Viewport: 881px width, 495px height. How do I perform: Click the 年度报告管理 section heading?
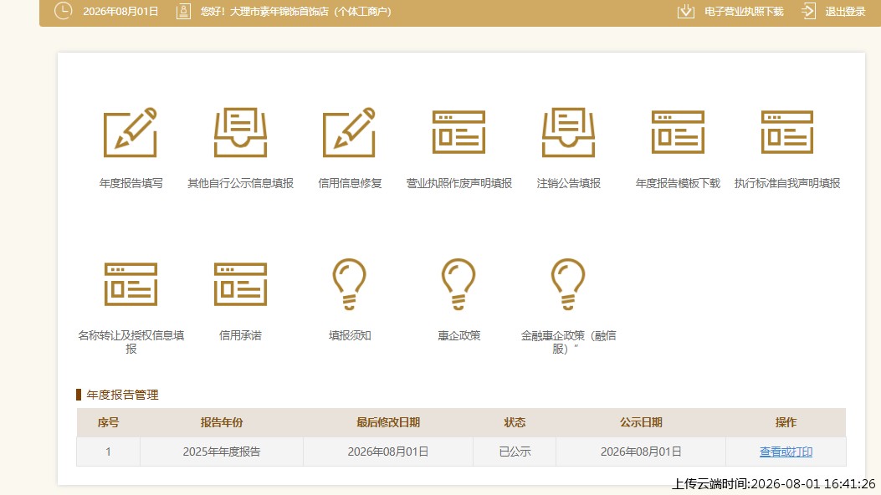point(122,395)
